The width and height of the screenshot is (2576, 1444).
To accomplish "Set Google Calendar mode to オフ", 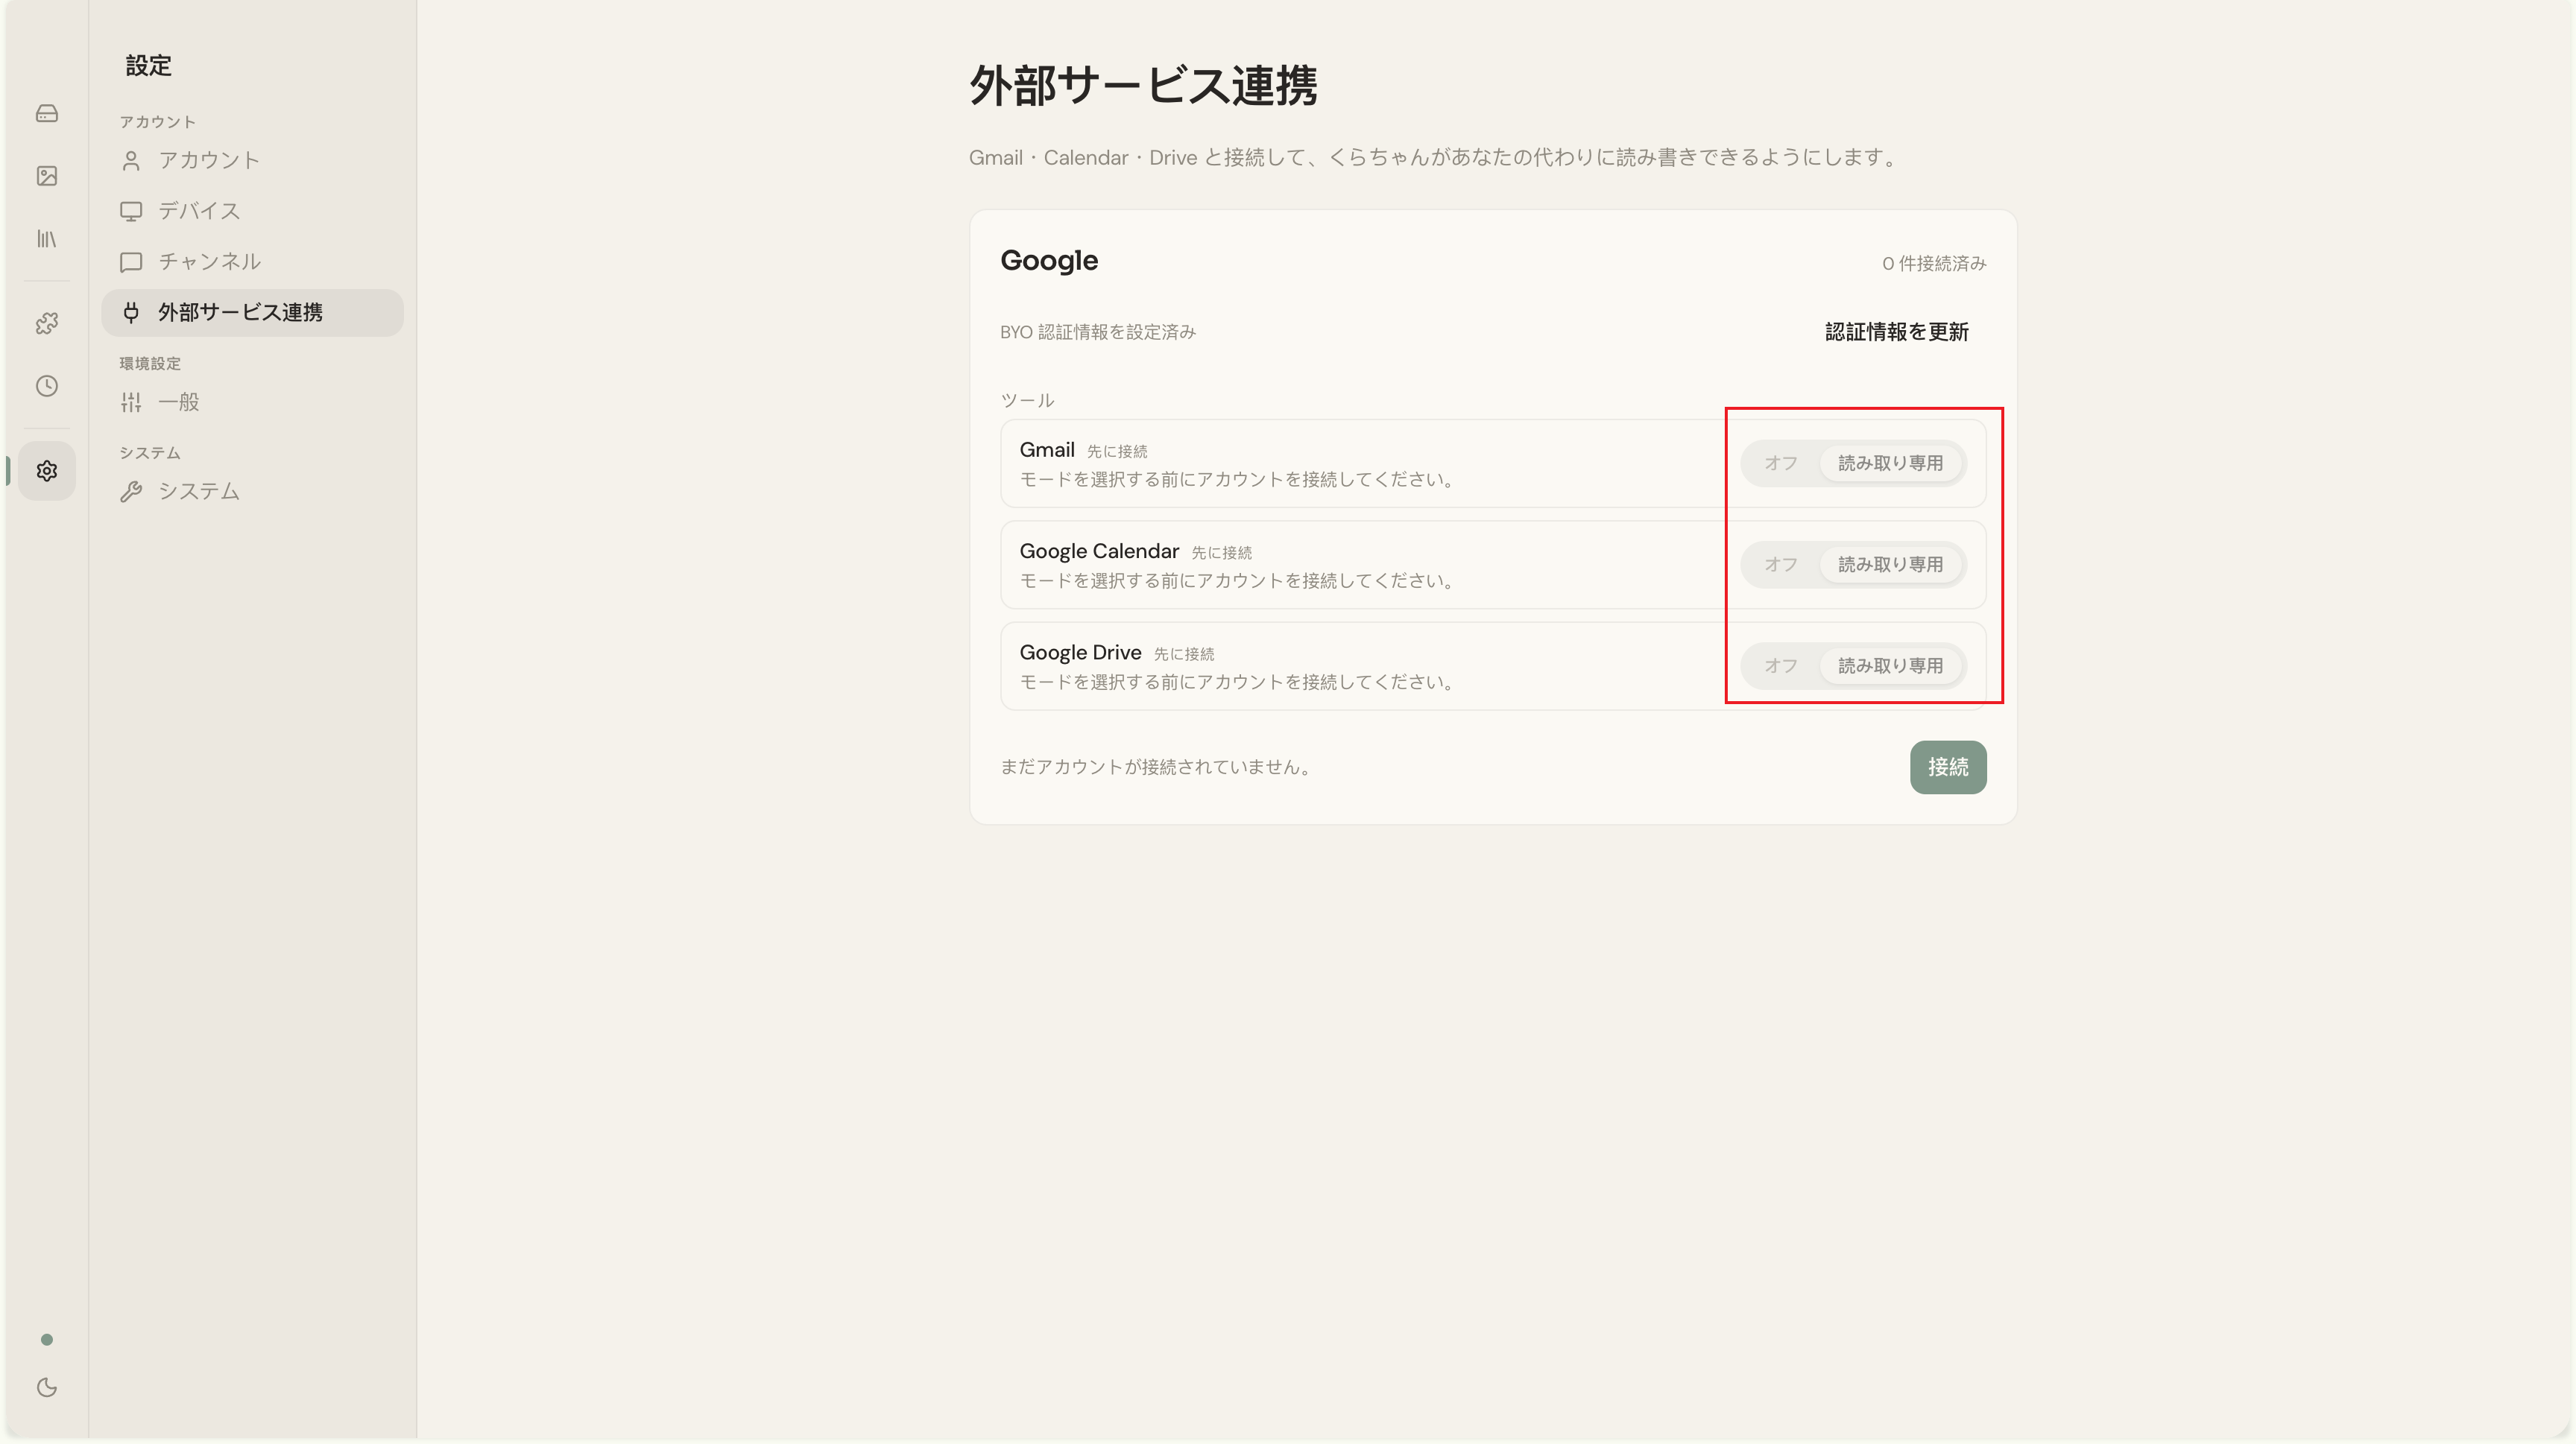I will pos(1780,565).
